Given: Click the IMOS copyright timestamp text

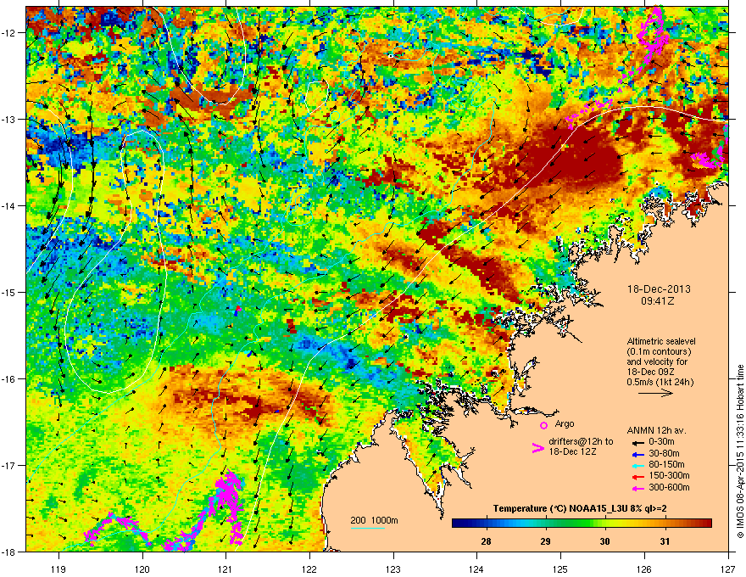Looking at the screenshot, I should 740,451.
